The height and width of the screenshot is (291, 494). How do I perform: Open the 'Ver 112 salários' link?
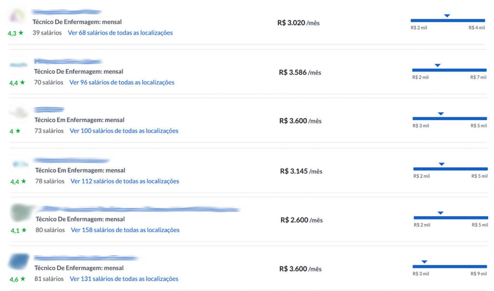point(124,181)
